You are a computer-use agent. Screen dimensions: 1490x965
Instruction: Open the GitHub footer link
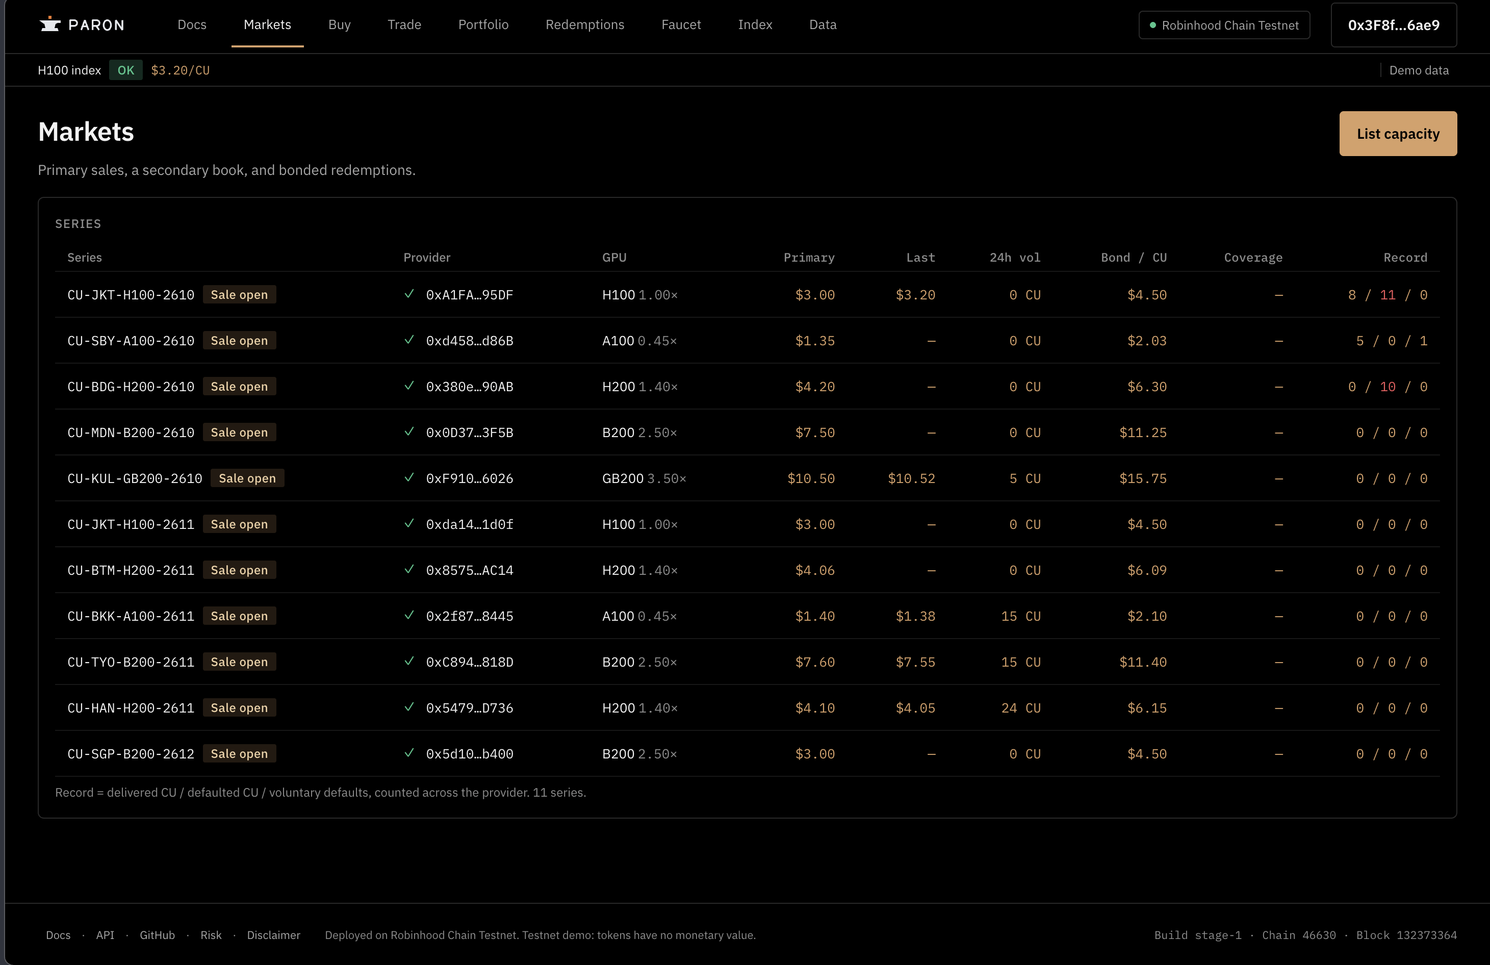(x=157, y=935)
